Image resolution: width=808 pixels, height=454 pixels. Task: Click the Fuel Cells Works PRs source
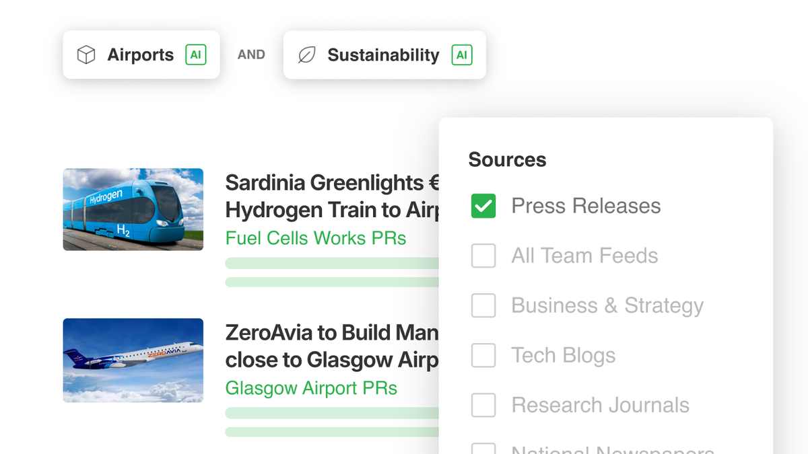click(x=316, y=238)
